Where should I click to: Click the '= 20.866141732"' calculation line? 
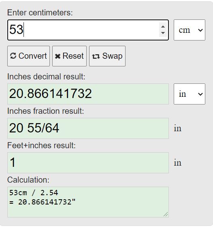coord(43,202)
